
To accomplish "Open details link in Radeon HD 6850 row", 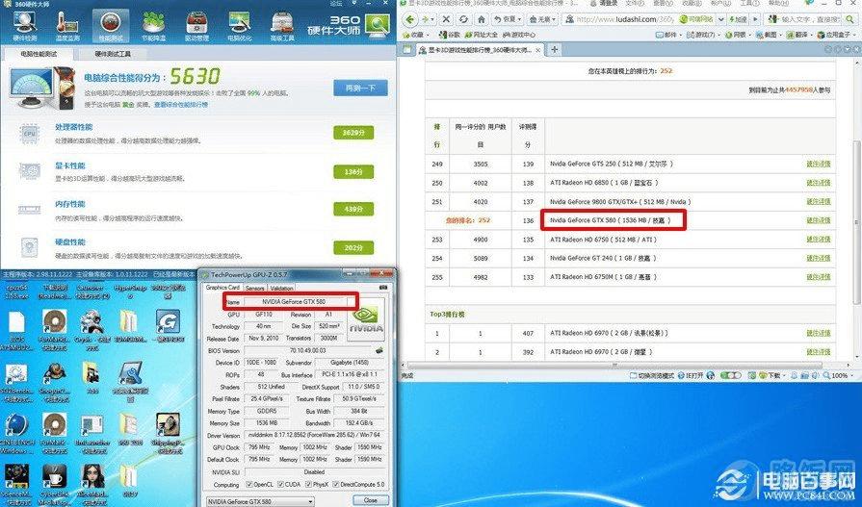I will coord(818,183).
